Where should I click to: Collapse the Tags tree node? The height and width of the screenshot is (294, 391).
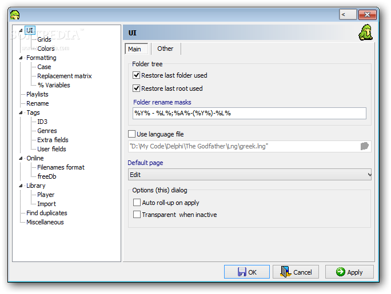point(21,113)
